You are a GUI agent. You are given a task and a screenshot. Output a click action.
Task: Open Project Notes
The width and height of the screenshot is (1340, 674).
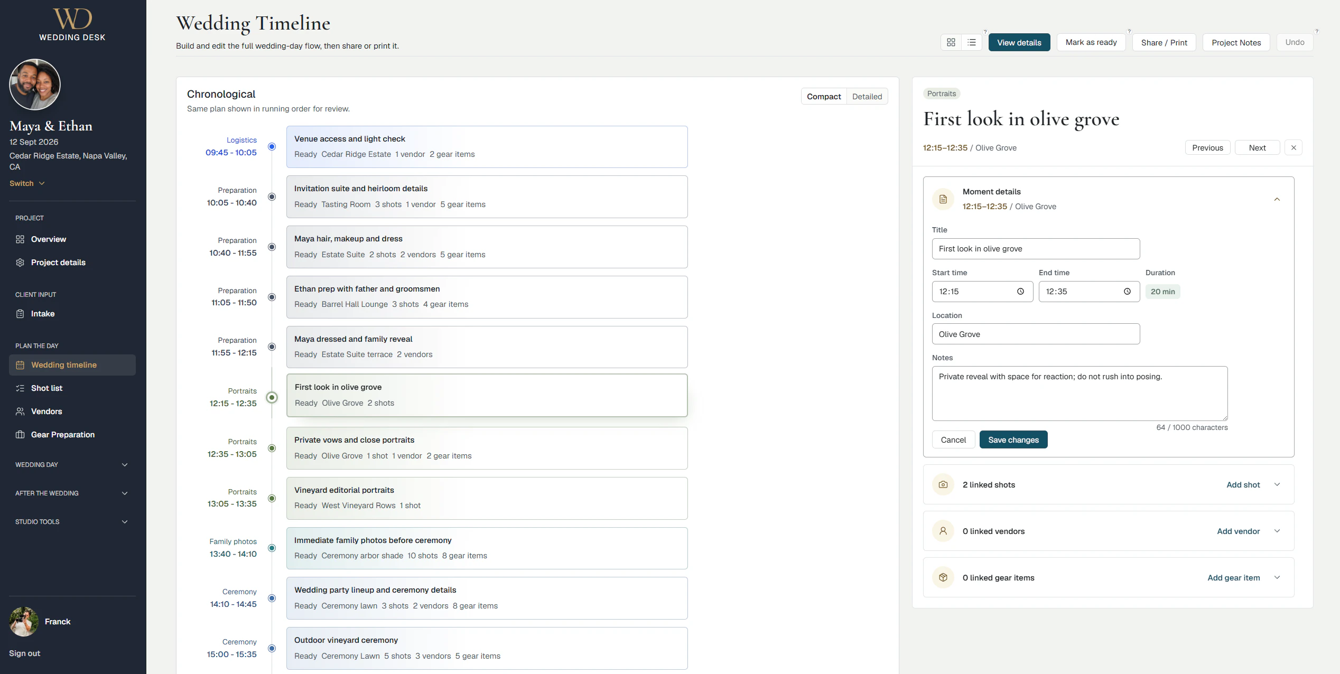[x=1236, y=42]
